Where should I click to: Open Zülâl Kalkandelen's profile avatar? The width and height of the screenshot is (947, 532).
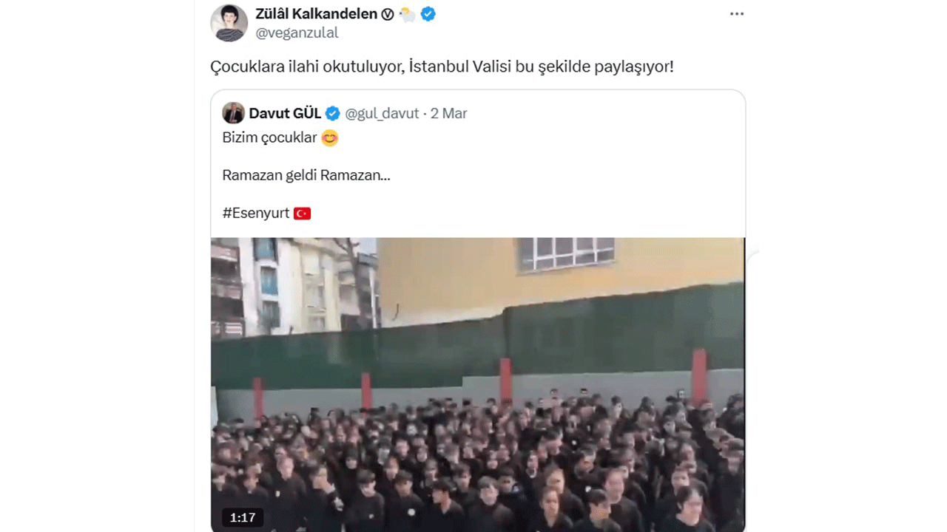click(x=229, y=23)
